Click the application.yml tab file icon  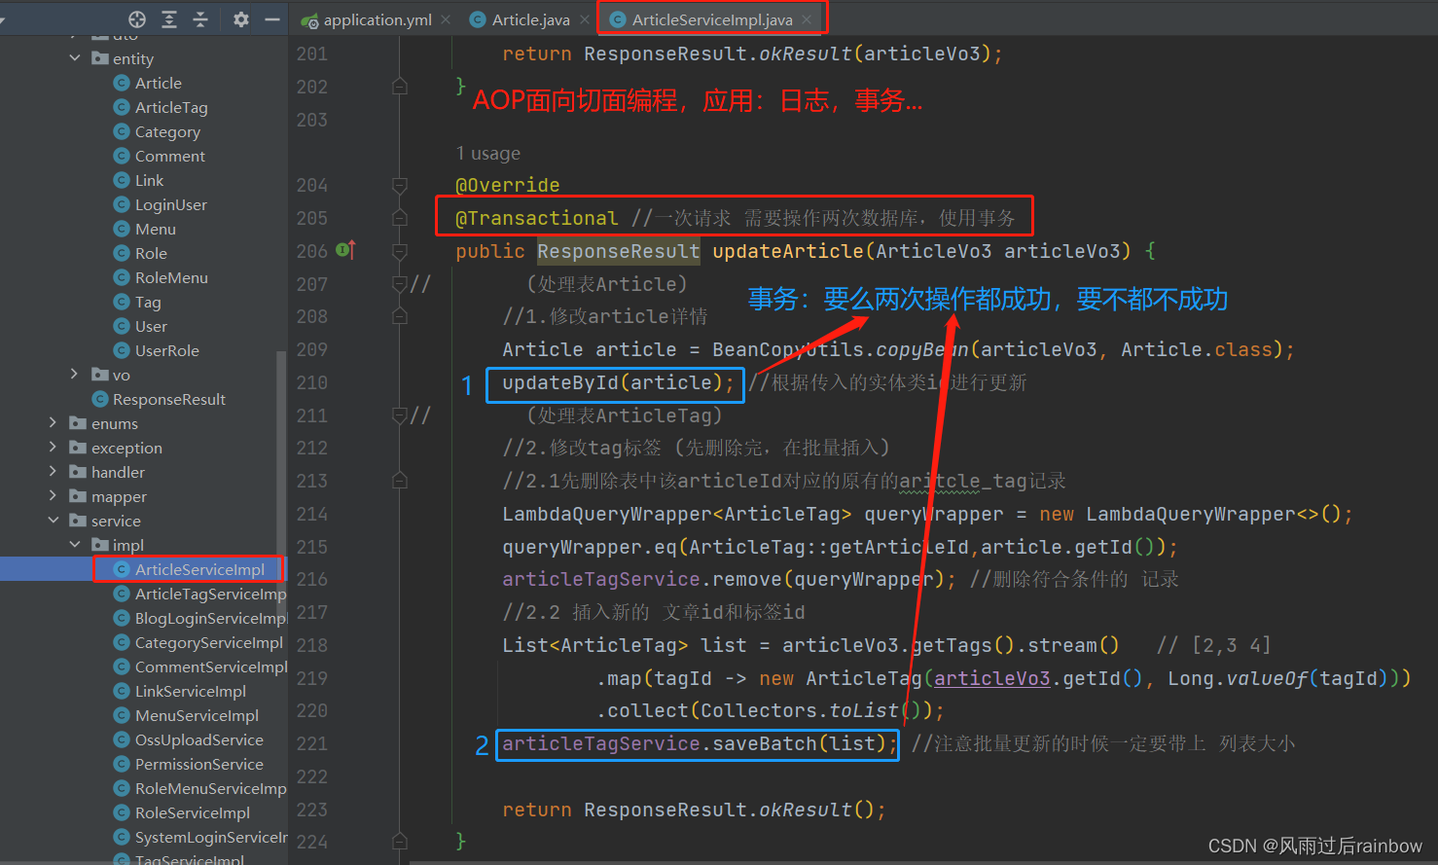[x=310, y=19]
